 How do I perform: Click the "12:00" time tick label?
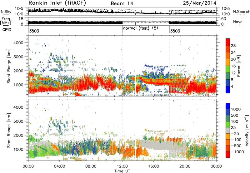(x=122, y=166)
